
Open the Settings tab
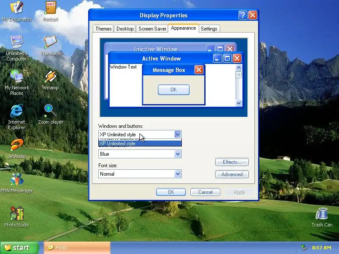[209, 29]
